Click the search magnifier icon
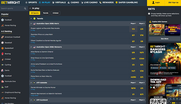The image size is (181, 104). point(25,8)
